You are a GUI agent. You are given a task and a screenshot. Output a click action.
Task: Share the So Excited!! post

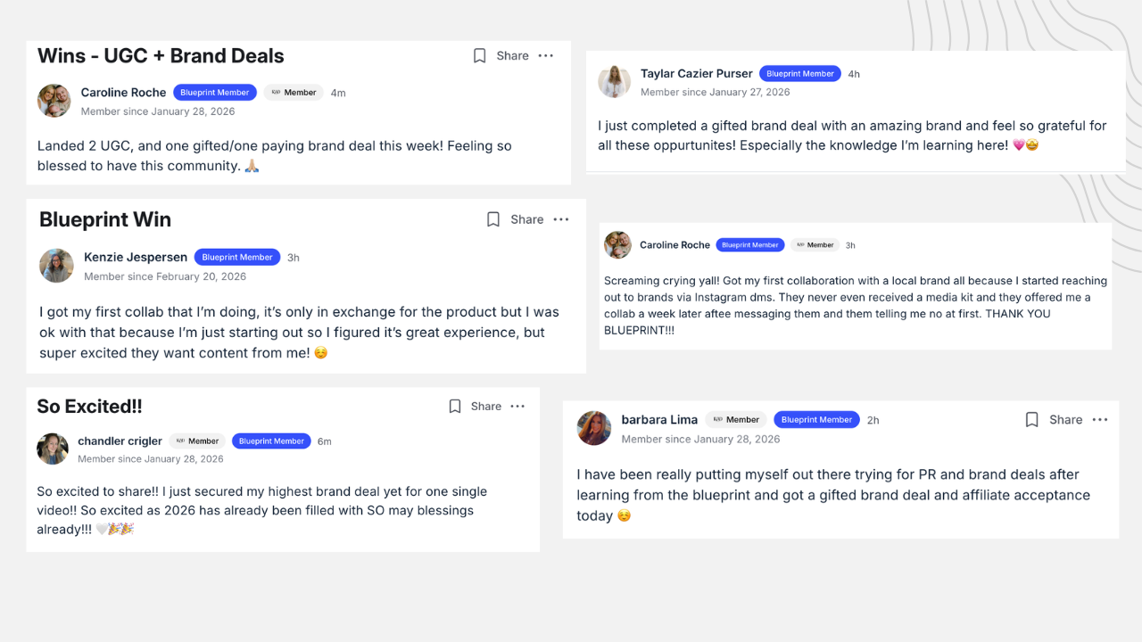pos(486,407)
